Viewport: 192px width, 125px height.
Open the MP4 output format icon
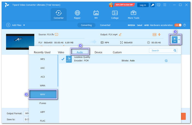[175, 40]
